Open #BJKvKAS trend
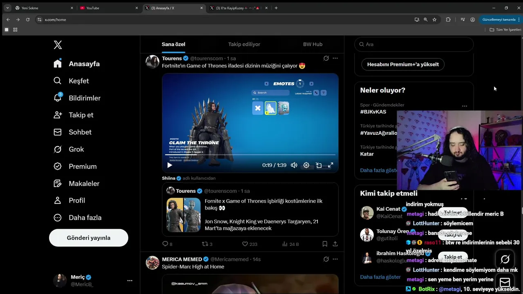Viewport: 523px width, 294px height. coord(373,112)
